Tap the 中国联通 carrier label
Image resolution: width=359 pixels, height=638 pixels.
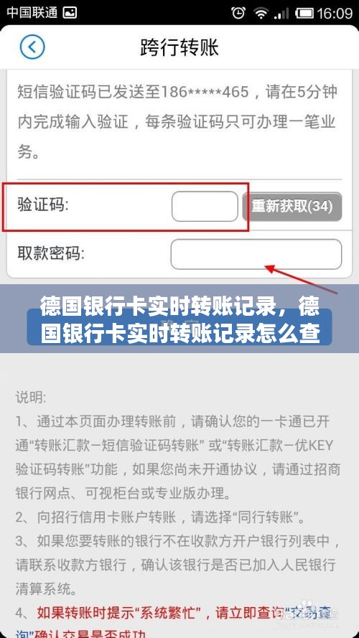(32, 13)
